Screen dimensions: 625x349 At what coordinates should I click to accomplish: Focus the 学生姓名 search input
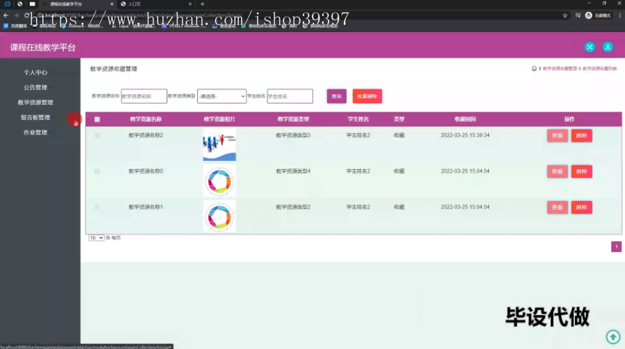click(290, 96)
